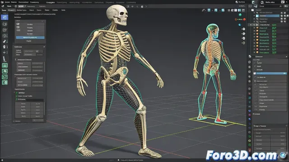This screenshot has width=289, height=162.
Task: Select the first entry in floating list popup
Action: [x=30, y=24]
